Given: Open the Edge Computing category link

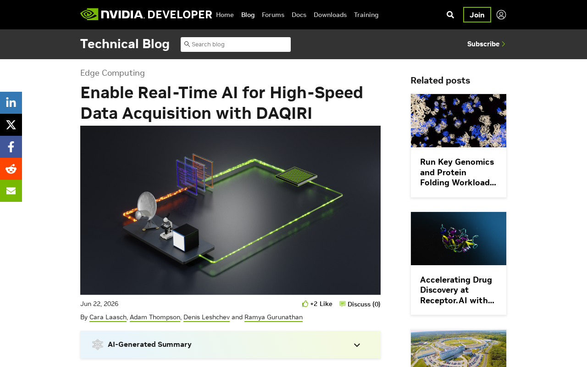Looking at the screenshot, I should click(112, 73).
